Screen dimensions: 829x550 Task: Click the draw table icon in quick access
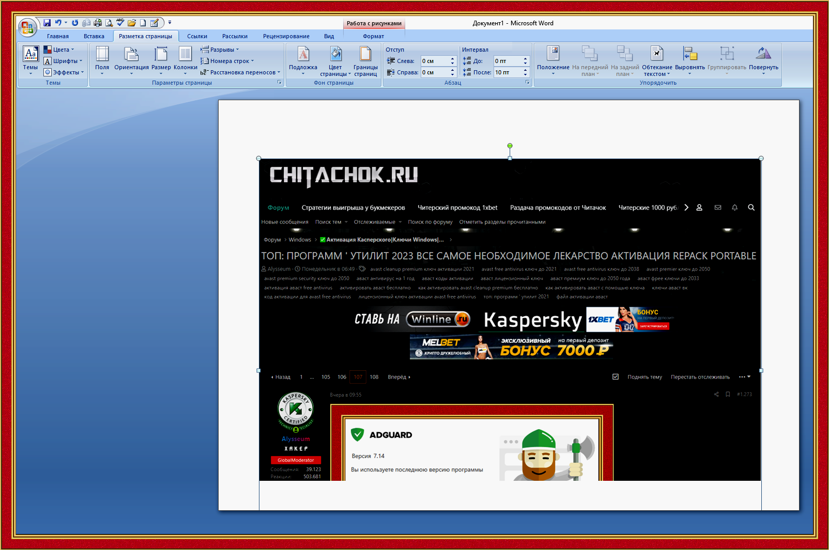[154, 23]
